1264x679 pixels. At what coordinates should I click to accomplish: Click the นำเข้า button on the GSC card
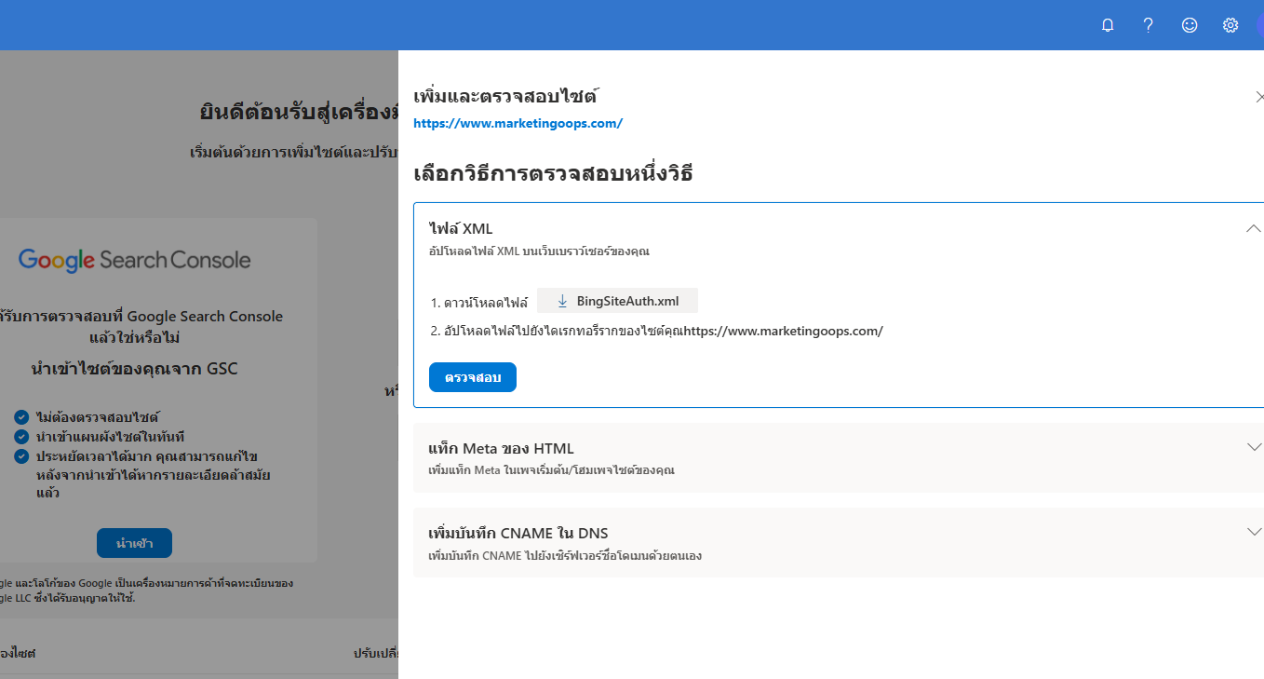[134, 543]
